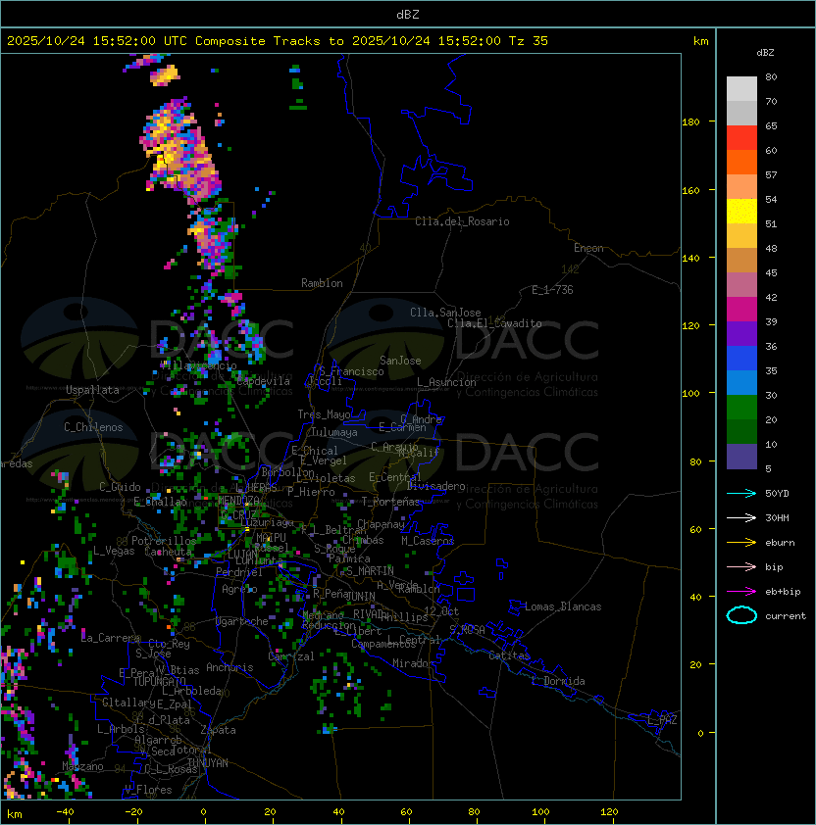Click the light gray 80 dBZ swatch
The width and height of the screenshot is (816, 825).
tap(741, 88)
